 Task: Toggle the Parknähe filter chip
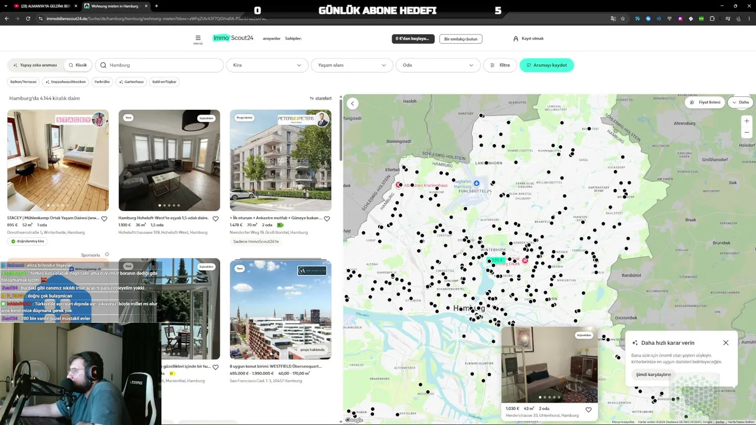point(102,81)
